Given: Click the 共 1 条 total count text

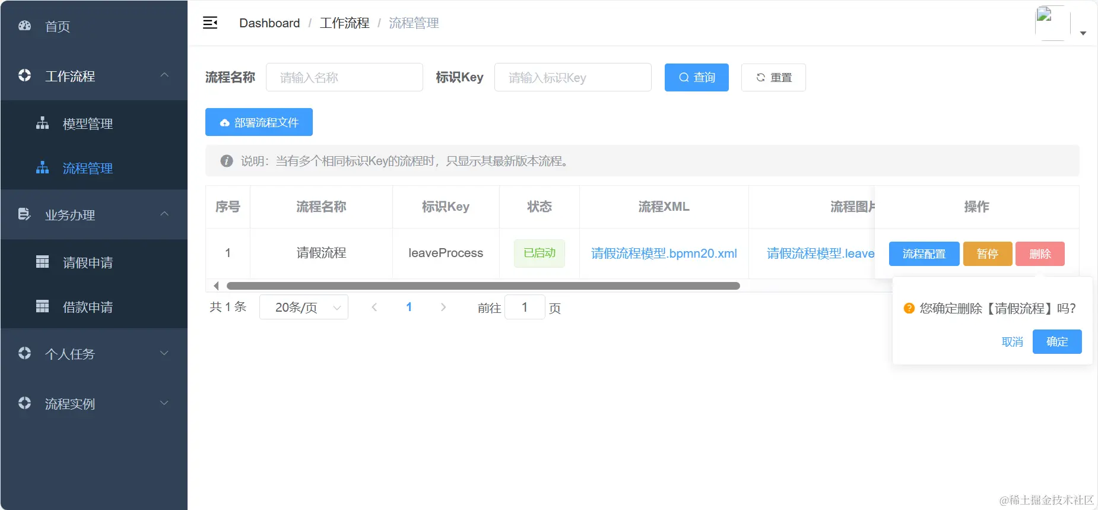Looking at the screenshot, I should point(228,307).
